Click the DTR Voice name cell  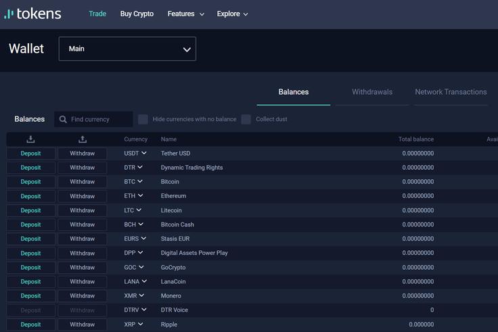point(175,310)
